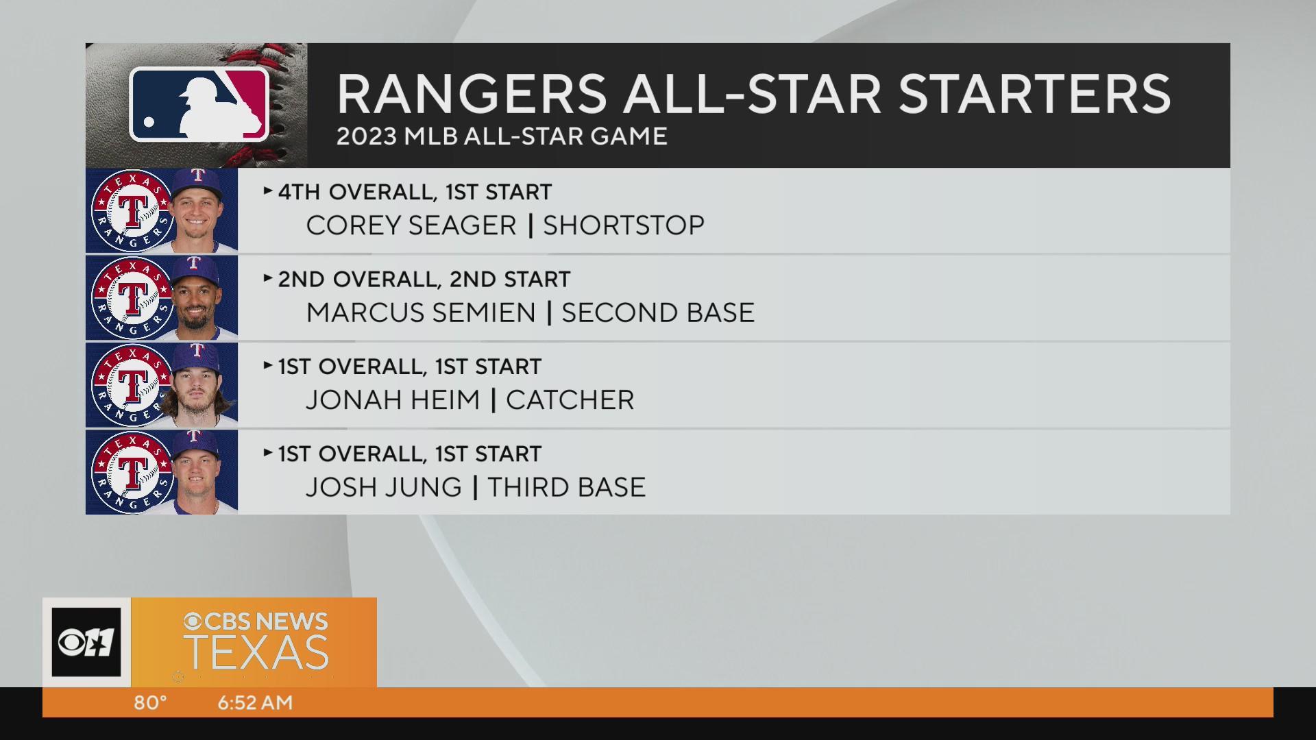Screen dimensions: 1316x740
Task: Click the MLB logo in the header
Action: click(x=199, y=104)
